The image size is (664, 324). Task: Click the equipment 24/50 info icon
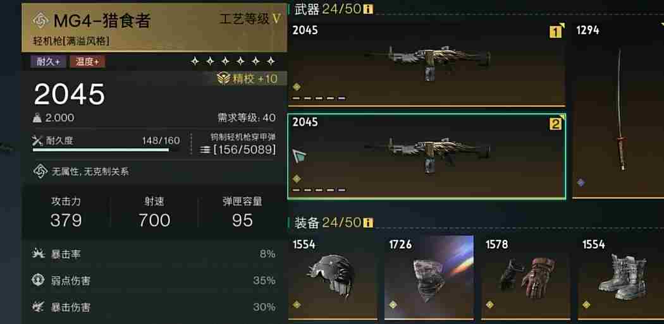pyautogui.click(x=368, y=222)
